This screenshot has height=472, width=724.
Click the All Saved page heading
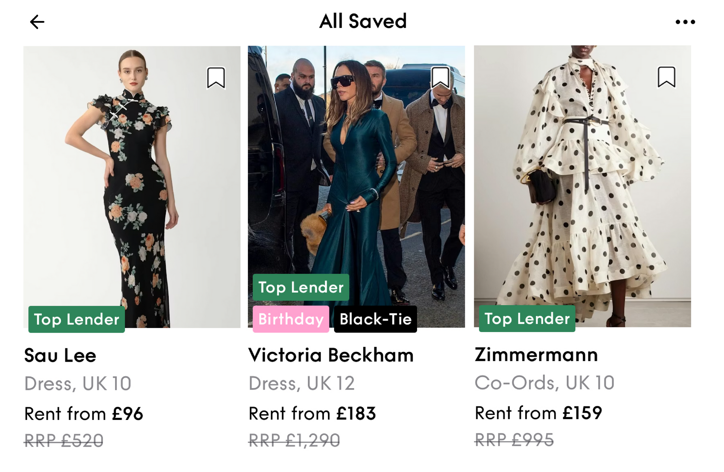363,21
